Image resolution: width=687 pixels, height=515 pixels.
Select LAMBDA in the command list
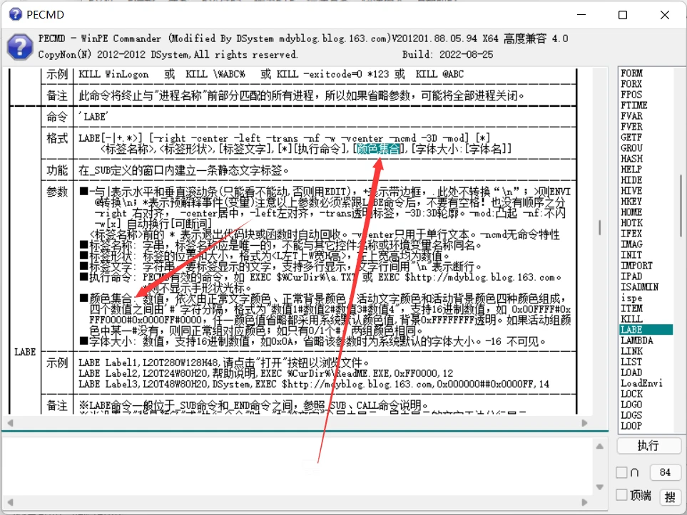click(x=636, y=340)
